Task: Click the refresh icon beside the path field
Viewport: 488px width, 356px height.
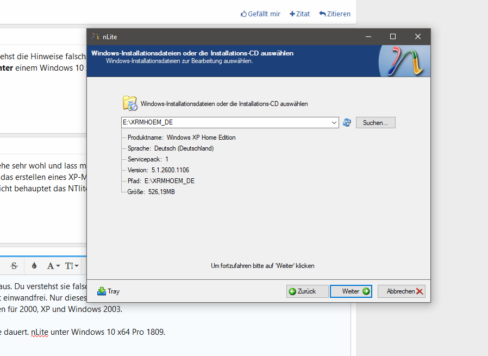Action: click(347, 123)
